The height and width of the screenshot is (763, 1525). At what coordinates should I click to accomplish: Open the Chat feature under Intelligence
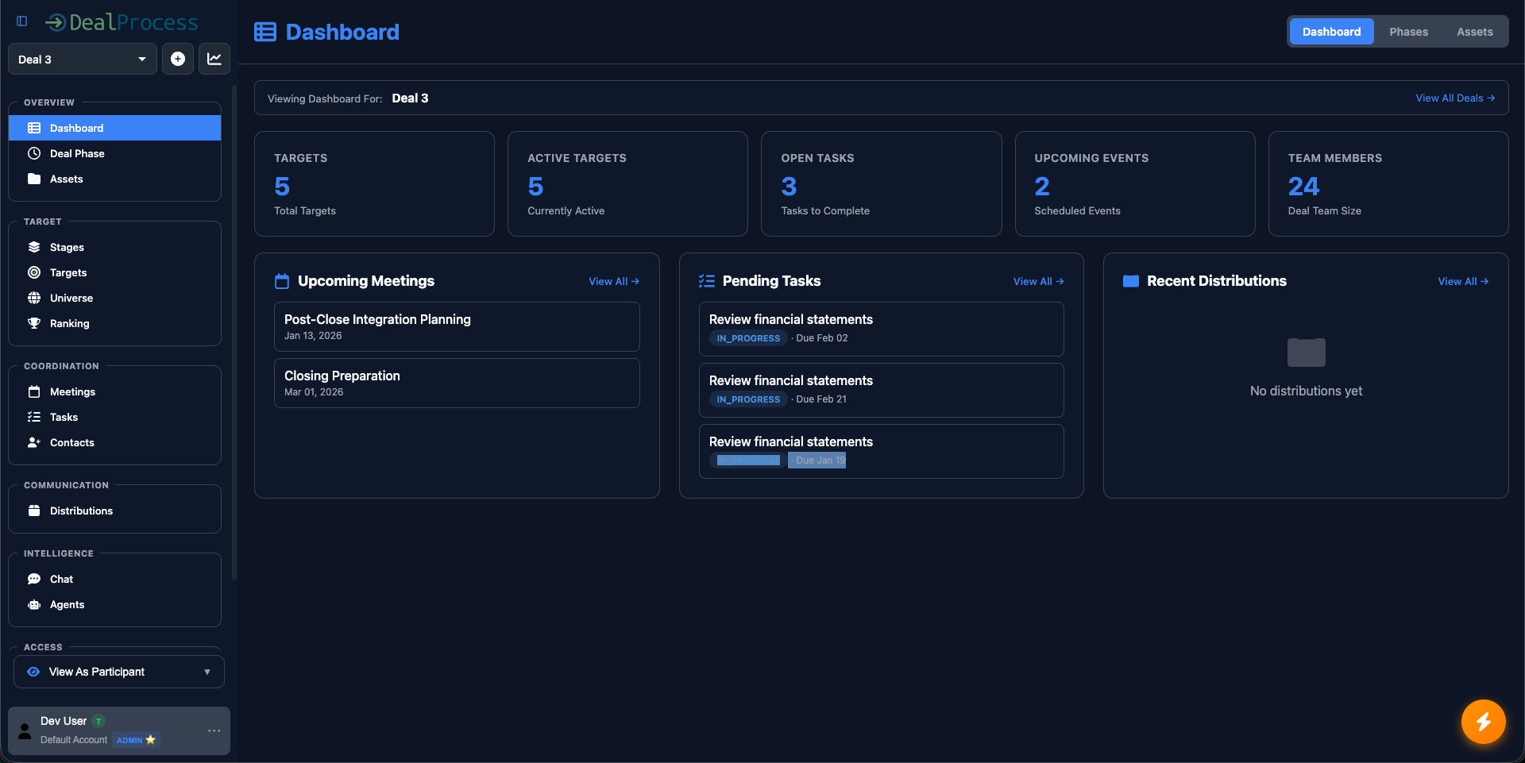pos(34,579)
